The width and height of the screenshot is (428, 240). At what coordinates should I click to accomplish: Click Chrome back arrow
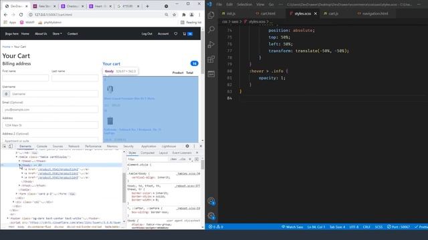[x=6, y=15]
